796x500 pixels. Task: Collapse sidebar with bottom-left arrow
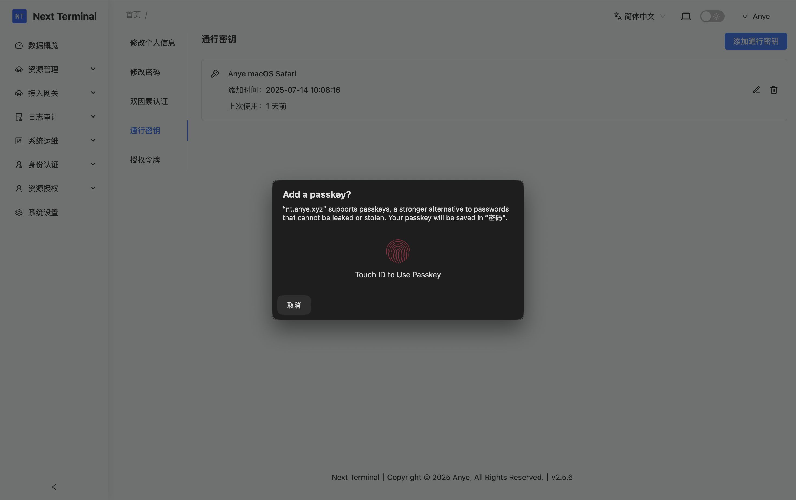(54, 487)
